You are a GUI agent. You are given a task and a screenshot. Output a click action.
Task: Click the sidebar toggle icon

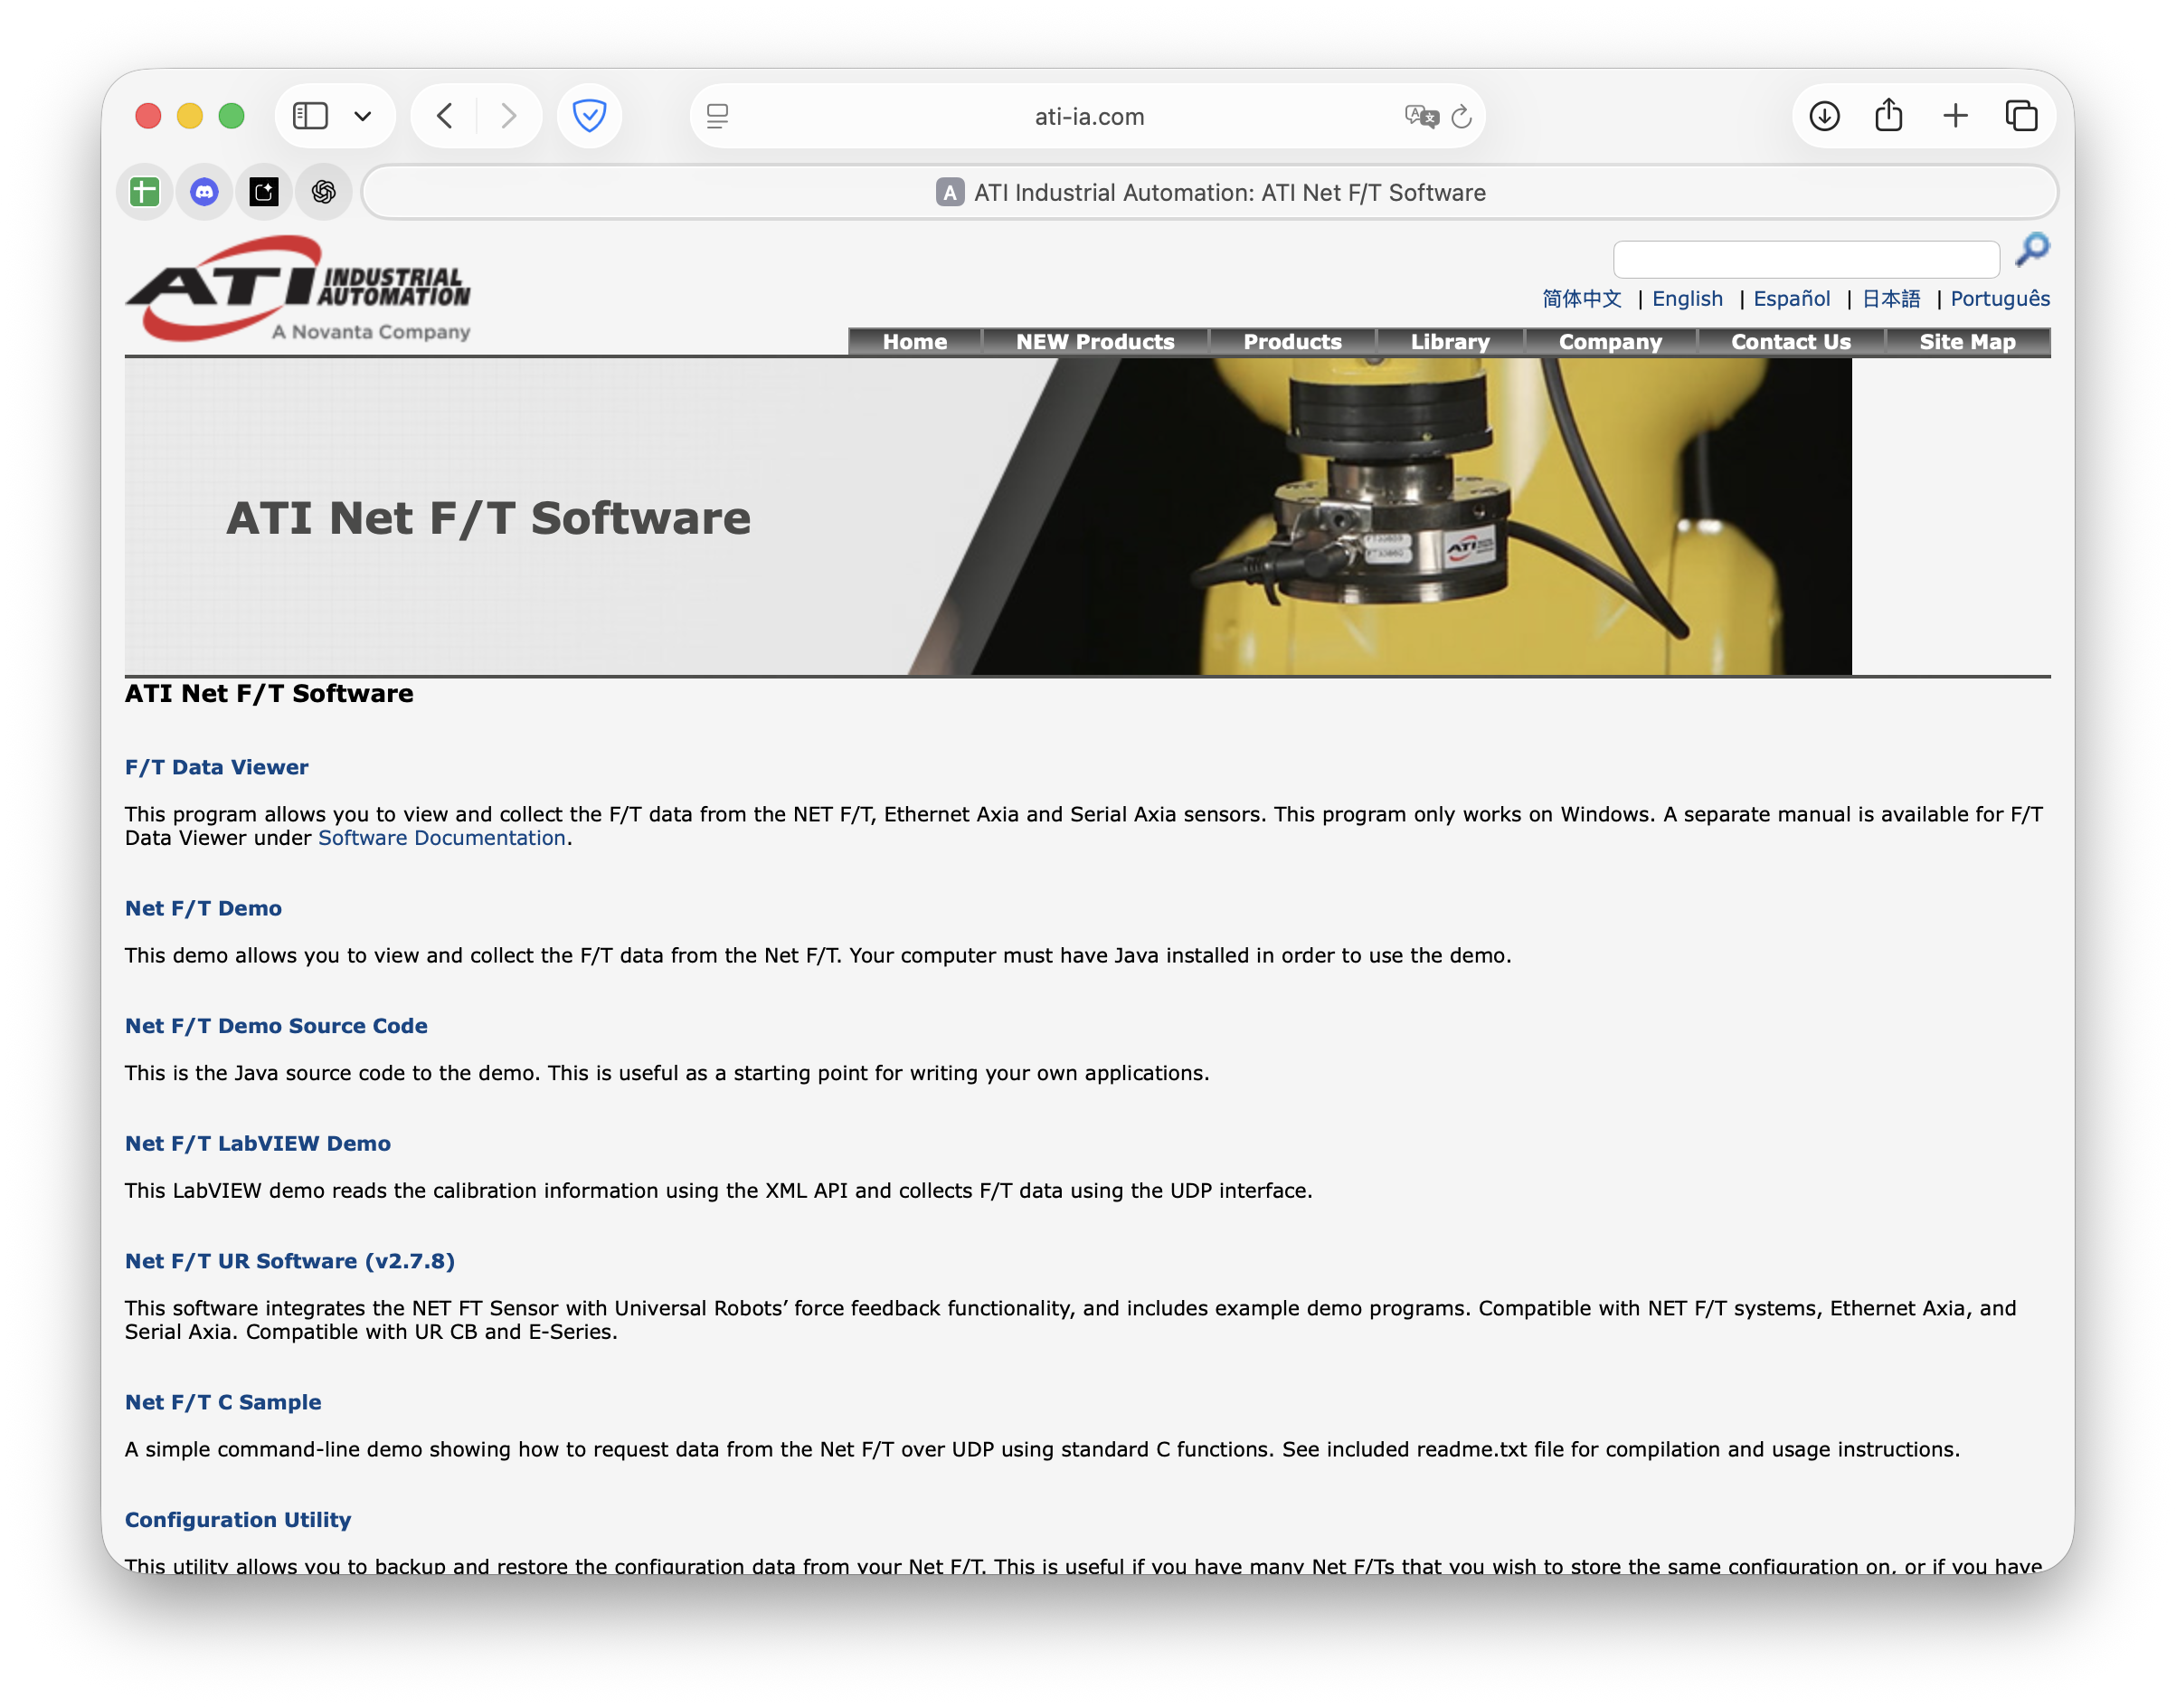(310, 116)
